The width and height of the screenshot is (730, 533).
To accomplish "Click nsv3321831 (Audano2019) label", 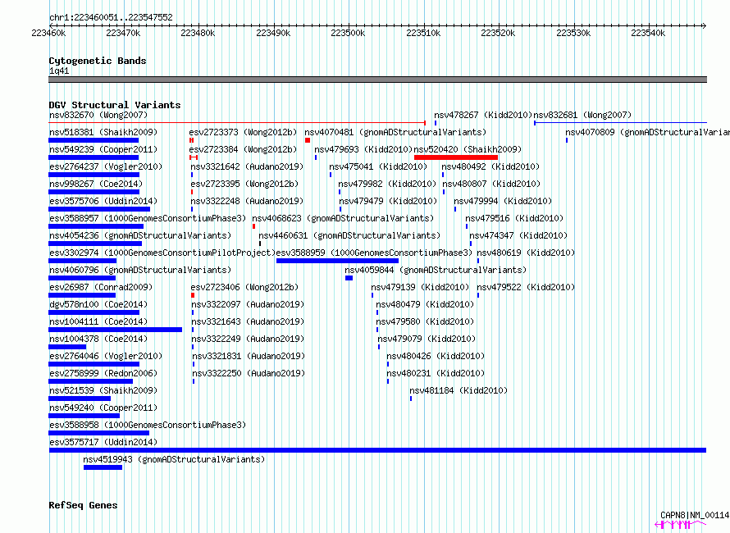I will [249, 356].
